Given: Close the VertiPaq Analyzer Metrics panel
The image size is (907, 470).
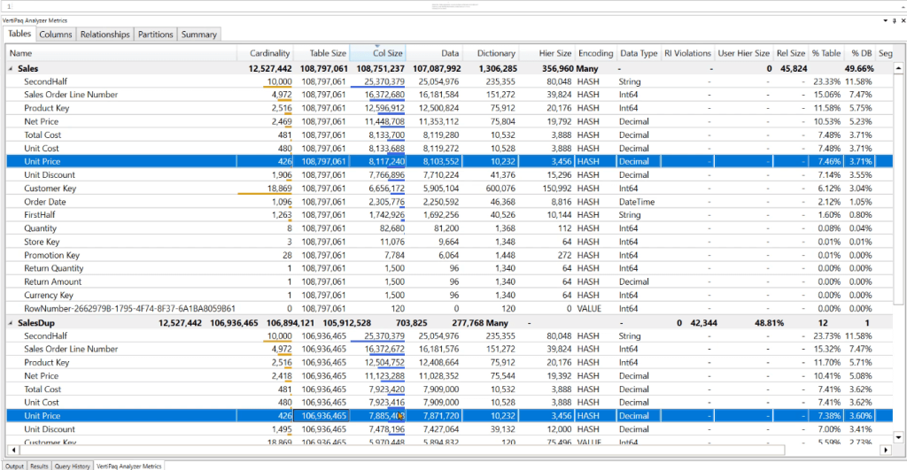Looking at the screenshot, I should coord(903,20).
